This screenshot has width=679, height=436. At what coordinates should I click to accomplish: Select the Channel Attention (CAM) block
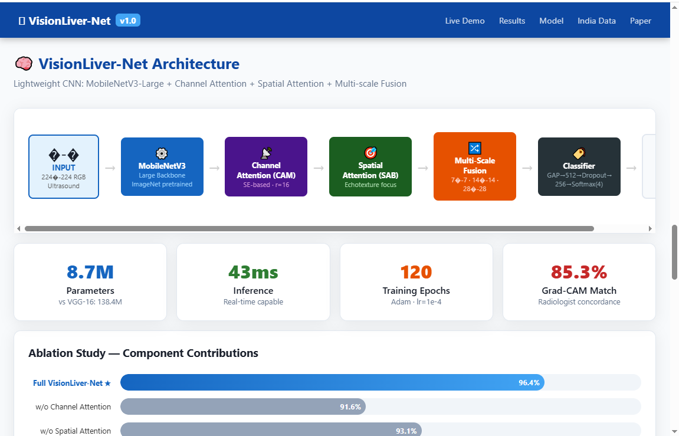point(266,167)
